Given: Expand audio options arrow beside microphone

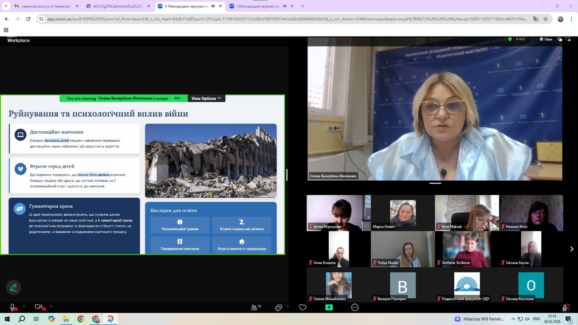Looking at the screenshot, I should (24, 307).
